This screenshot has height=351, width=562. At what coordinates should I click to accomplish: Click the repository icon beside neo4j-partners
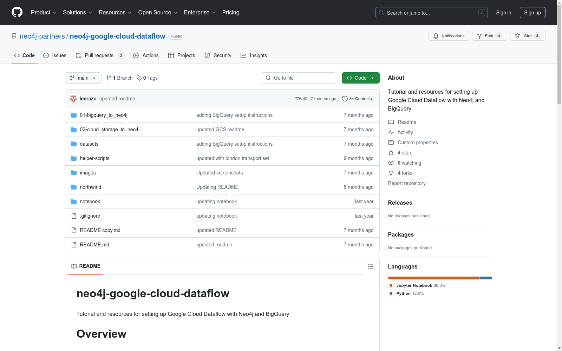14,36
